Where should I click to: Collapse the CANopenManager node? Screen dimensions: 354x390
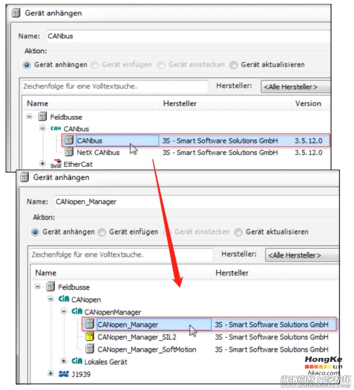pyautogui.click(x=64, y=311)
